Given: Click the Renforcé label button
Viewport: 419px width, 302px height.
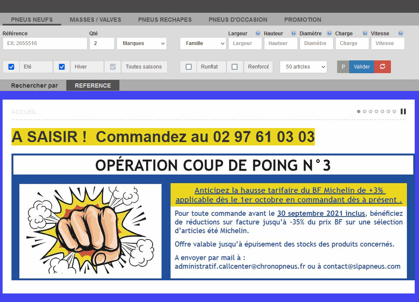Looking at the screenshot, I should coord(258,67).
